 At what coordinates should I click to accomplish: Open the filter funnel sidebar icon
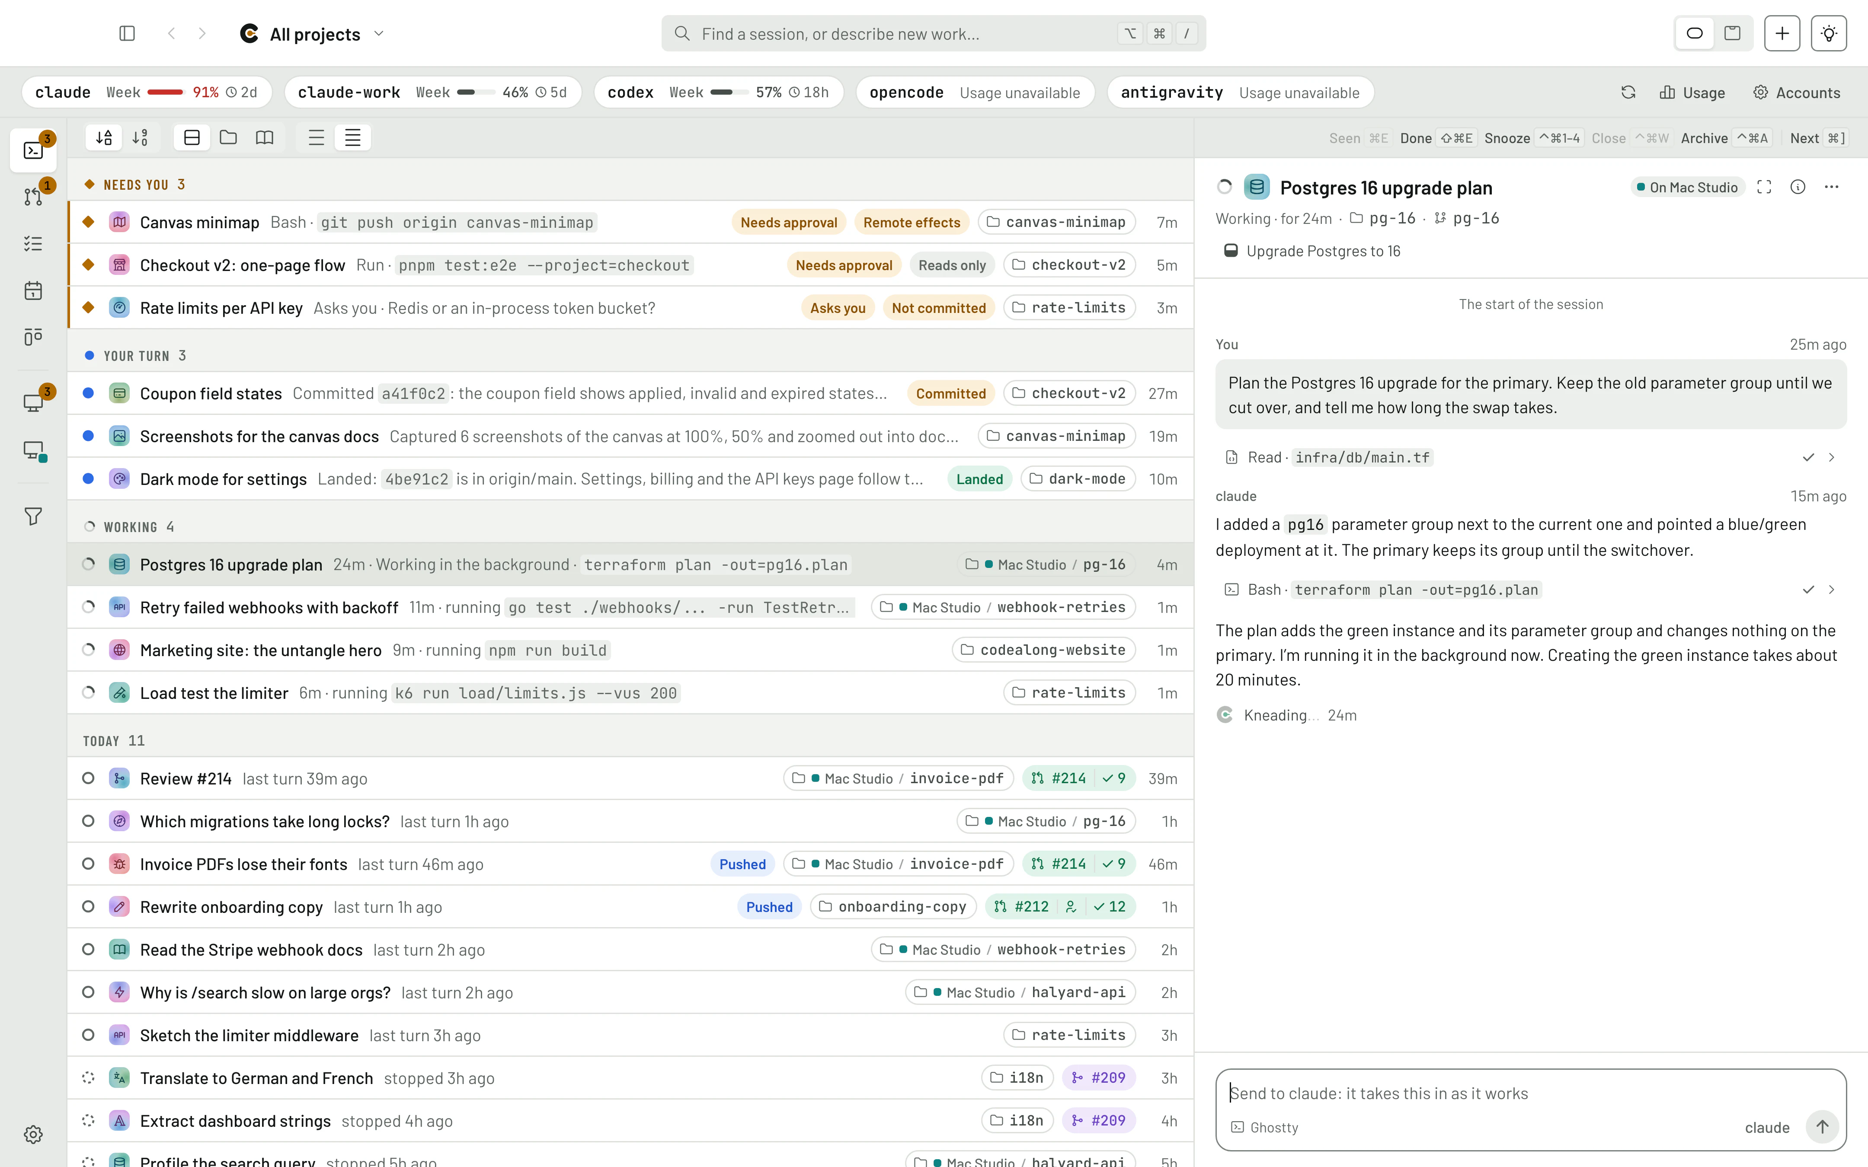33,517
